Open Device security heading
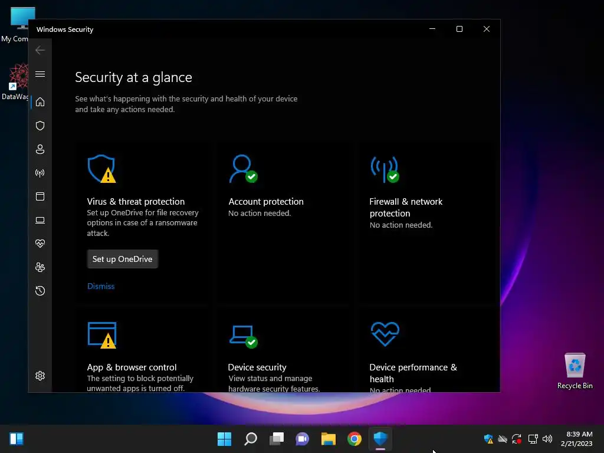The width and height of the screenshot is (604, 453). click(x=257, y=367)
